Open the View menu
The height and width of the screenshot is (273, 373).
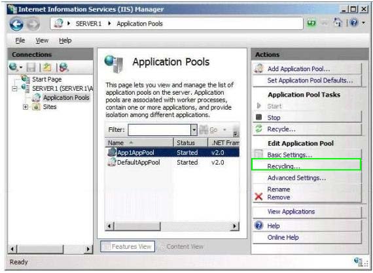42,40
